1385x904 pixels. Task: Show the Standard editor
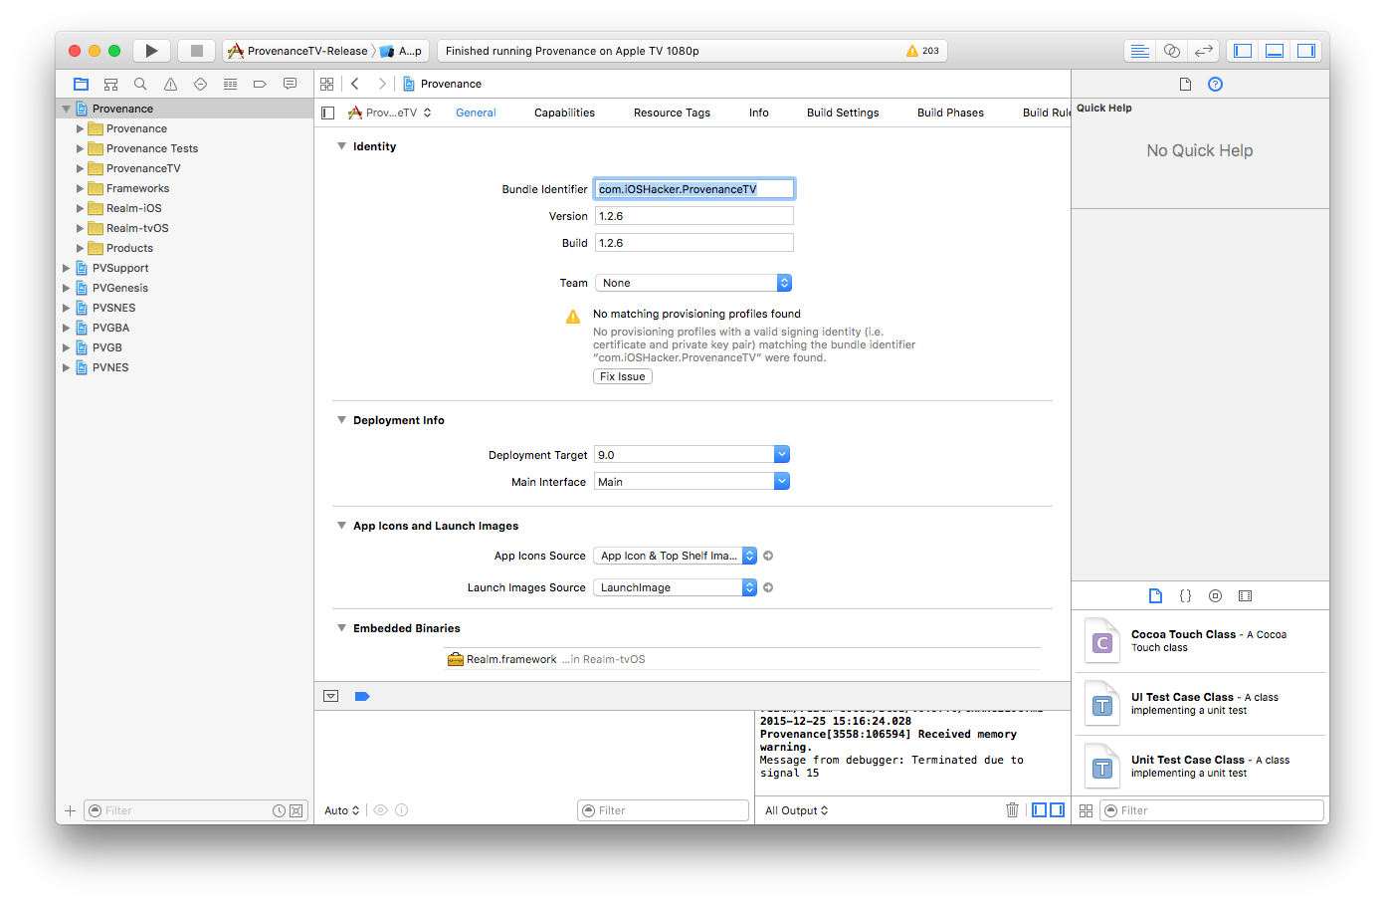(x=1140, y=51)
